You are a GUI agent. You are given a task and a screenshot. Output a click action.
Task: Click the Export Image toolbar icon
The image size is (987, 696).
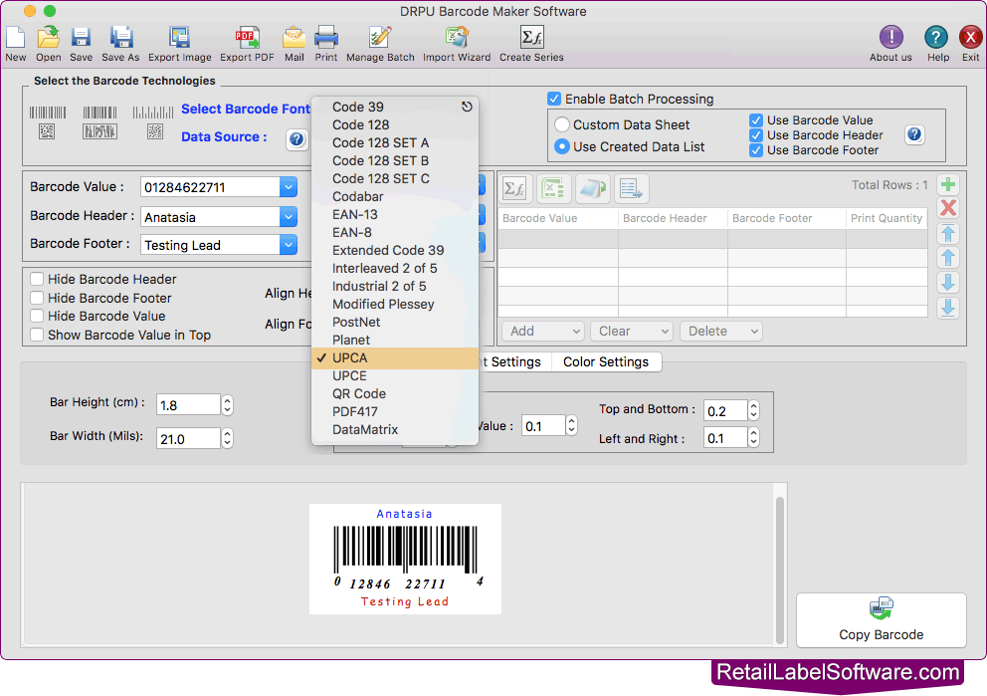[x=180, y=40]
